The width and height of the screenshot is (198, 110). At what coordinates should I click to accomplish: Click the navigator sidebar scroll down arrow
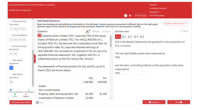pyautogui.click(x=33, y=87)
